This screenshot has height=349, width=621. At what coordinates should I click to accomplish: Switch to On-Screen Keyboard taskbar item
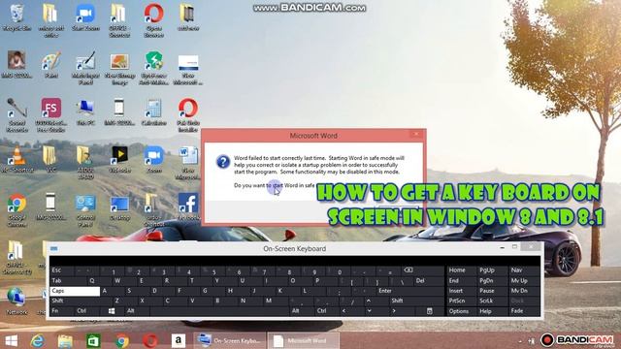(230, 340)
